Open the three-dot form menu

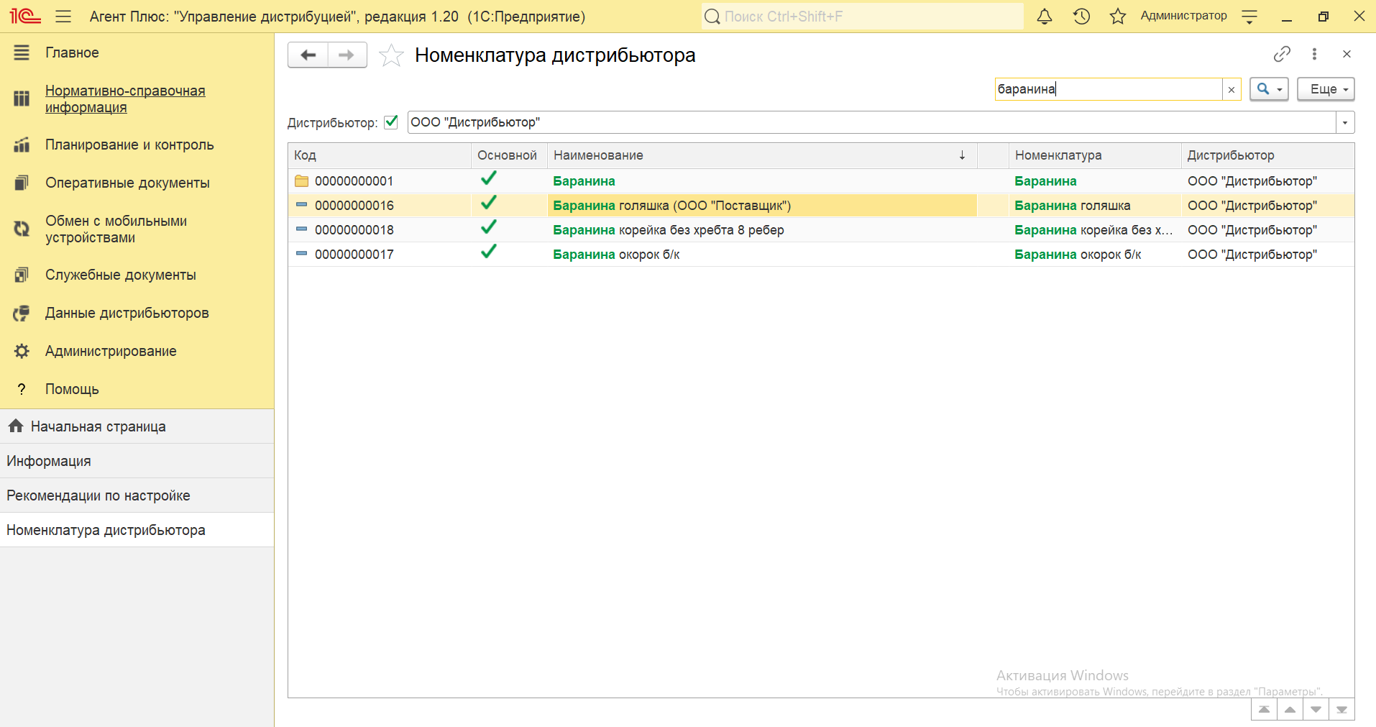tap(1314, 54)
